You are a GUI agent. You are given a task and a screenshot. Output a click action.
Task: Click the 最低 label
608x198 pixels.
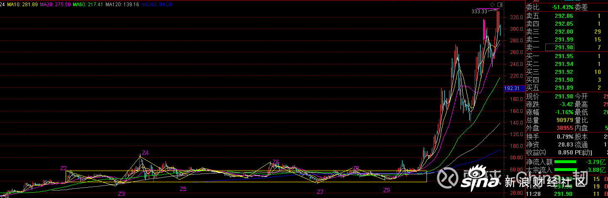581,112
